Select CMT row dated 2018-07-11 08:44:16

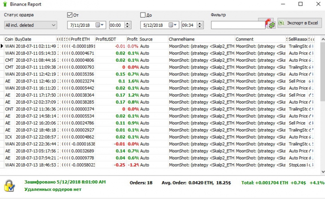pos(159,60)
